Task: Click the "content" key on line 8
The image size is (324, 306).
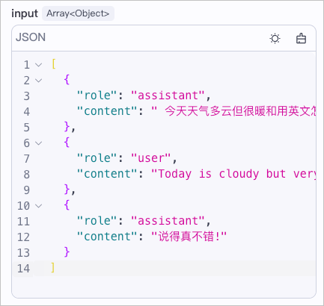Action: pyautogui.click(x=107, y=174)
